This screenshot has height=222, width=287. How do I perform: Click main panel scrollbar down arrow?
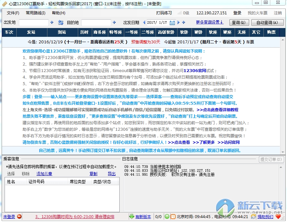(283, 152)
